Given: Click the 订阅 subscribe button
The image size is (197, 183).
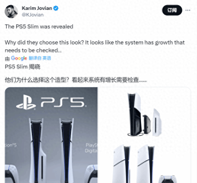Looking at the screenshot, I should click(172, 10).
